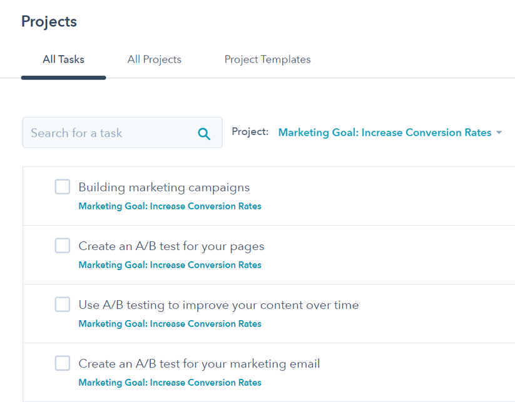The width and height of the screenshot is (515, 402).
Task: Open the Building marketing campaigns task
Action: 164,188
